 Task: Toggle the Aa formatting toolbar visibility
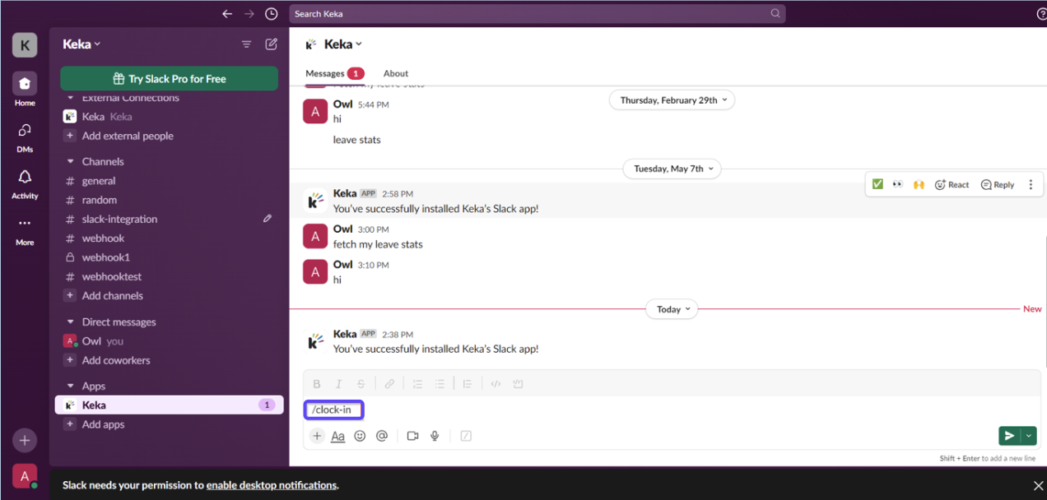[x=337, y=437]
